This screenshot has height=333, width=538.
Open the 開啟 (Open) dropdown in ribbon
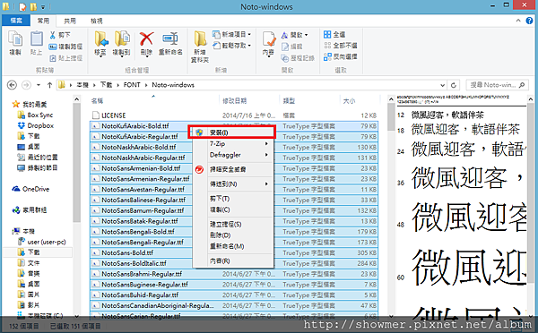tap(295, 35)
